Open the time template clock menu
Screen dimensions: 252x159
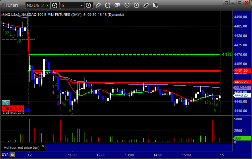(88, 5)
